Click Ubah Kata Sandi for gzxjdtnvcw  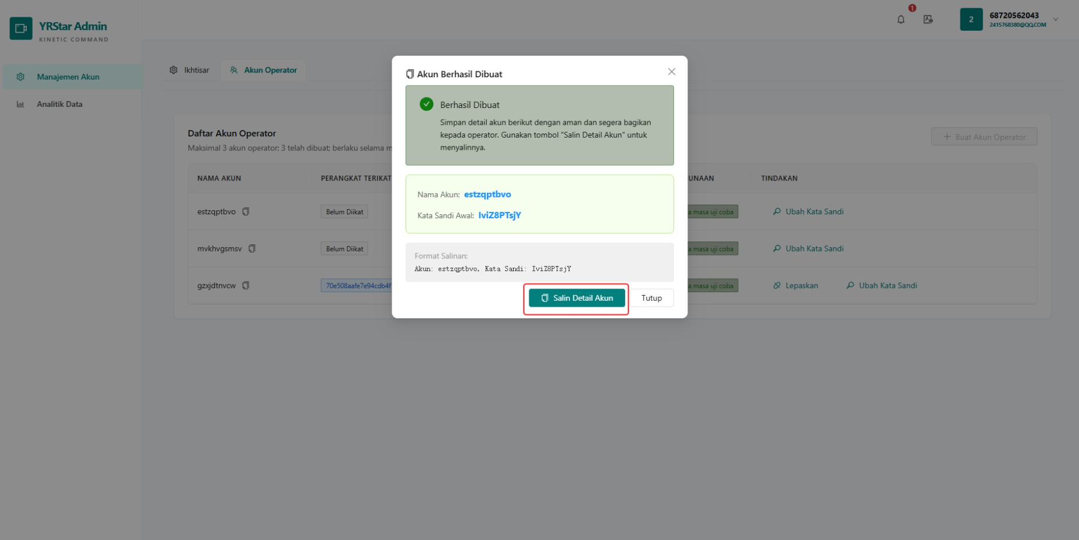tap(881, 285)
